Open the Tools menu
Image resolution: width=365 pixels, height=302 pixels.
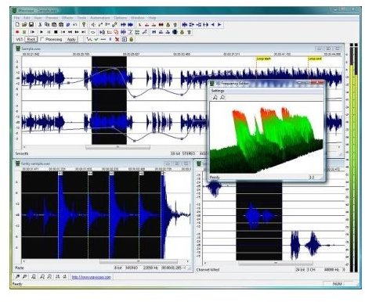point(81,18)
